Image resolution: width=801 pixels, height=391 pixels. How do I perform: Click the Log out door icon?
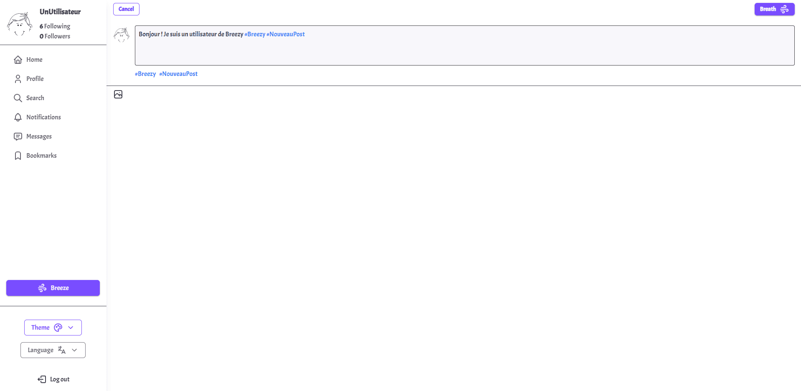pyautogui.click(x=42, y=379)
